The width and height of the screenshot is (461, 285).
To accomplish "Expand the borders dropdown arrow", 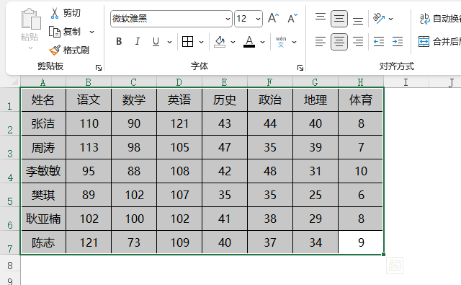I will tap(202, 42).
